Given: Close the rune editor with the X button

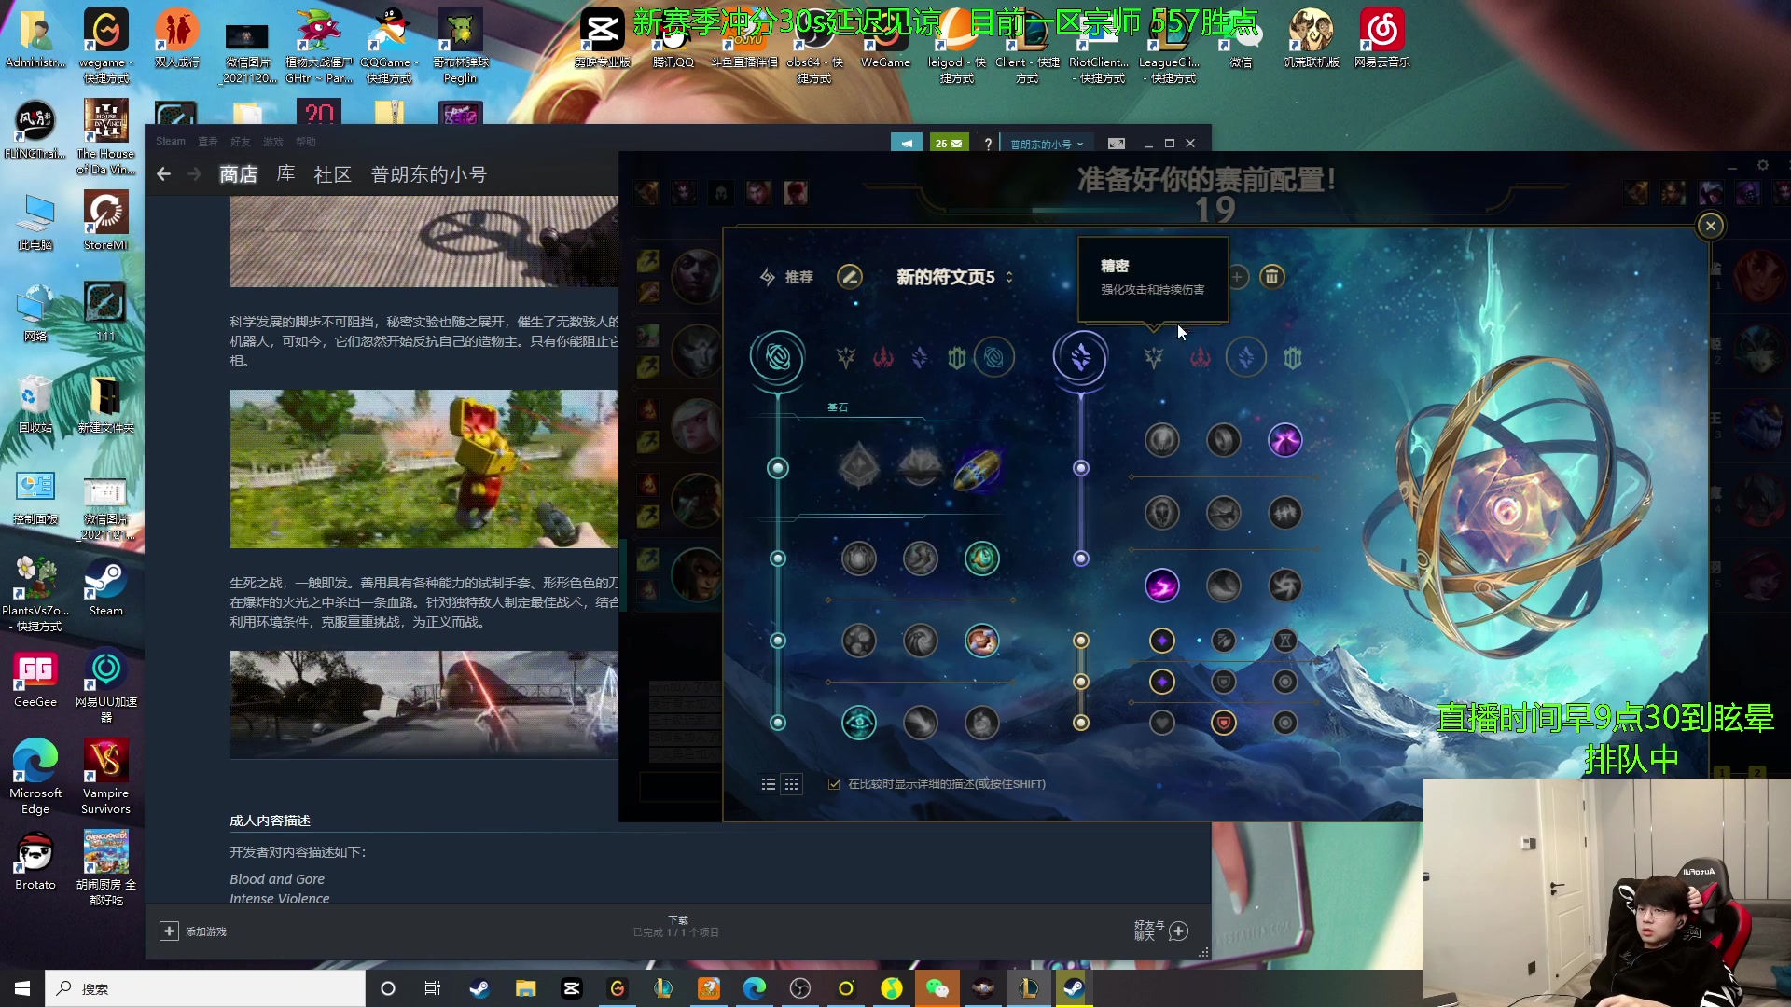Looking at the screenshot, I should pos(1710,226).
